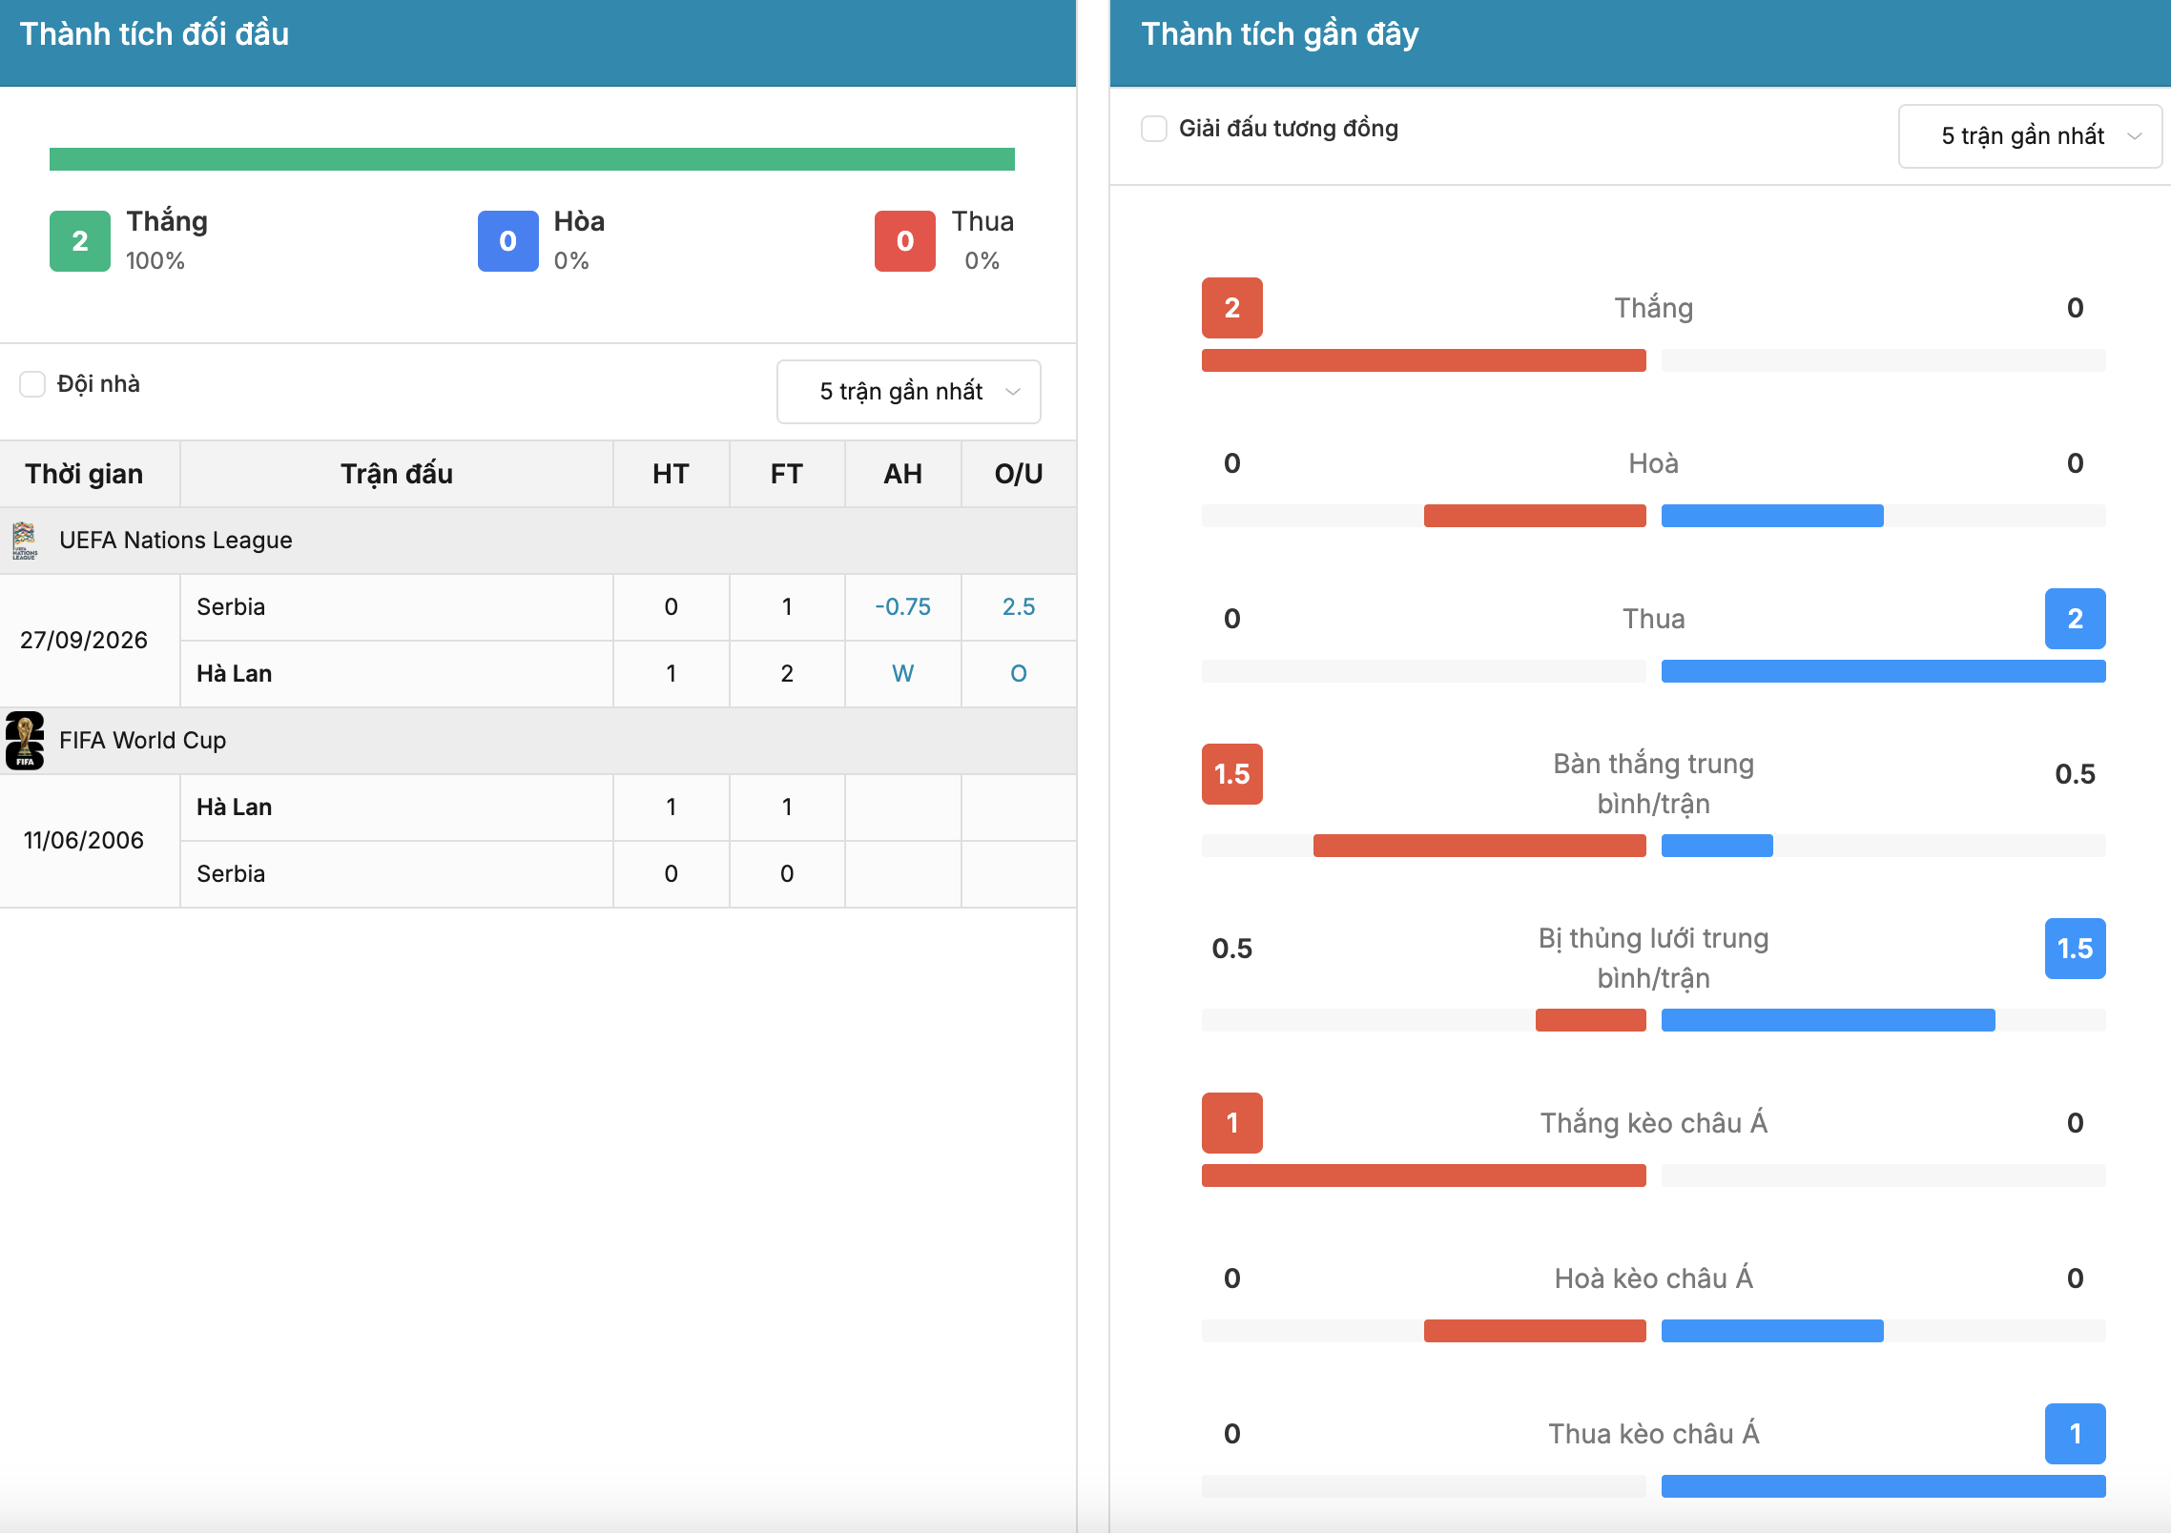The image size is (2171, 1533).
Task: Click the O/U column header
Action: (x=1019, y=474)
